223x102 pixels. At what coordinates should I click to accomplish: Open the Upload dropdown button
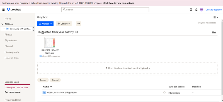pyautogui.click(x=45, y=24)
